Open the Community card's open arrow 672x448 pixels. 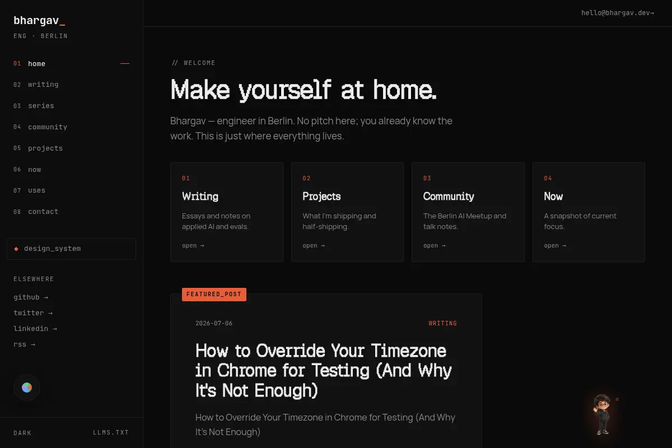435,246
